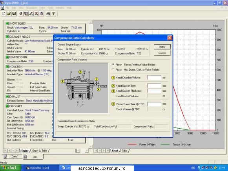Click the Head Chamber Volume input field

(154, 78)
